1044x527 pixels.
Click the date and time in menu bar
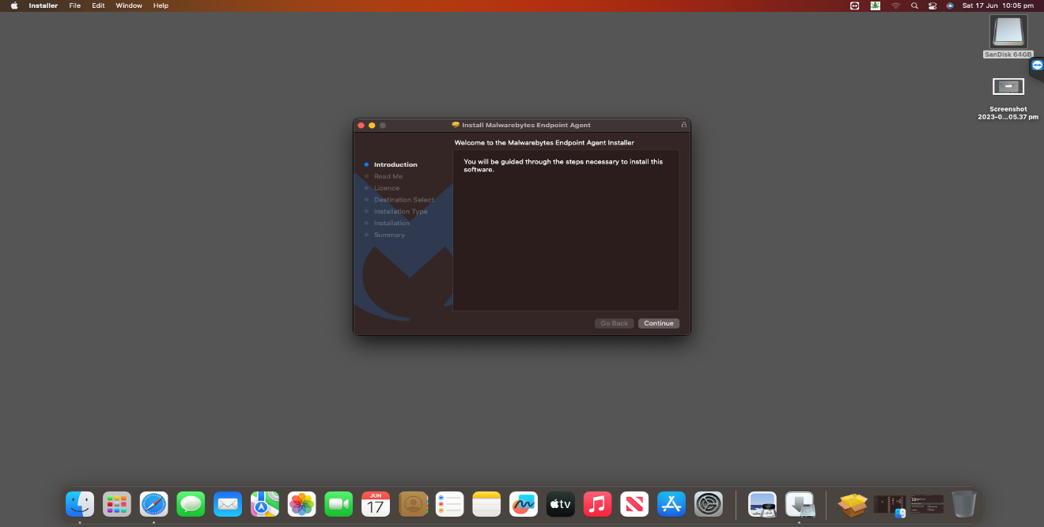tap(998, 6)
